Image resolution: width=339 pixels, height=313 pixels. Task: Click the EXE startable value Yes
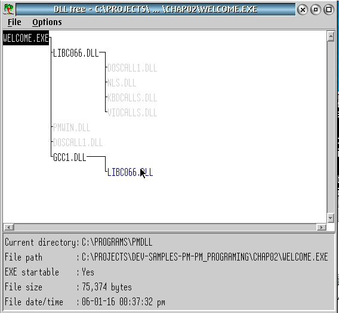pyautogui.click(x=88, y=272)
